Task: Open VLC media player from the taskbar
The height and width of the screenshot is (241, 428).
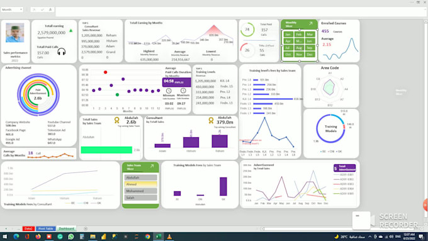Action: pos(169,237)
